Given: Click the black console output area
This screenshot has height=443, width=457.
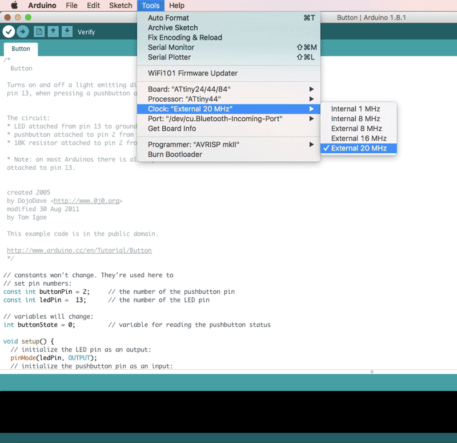Looking at the screenshot, I should coord(228,412).
